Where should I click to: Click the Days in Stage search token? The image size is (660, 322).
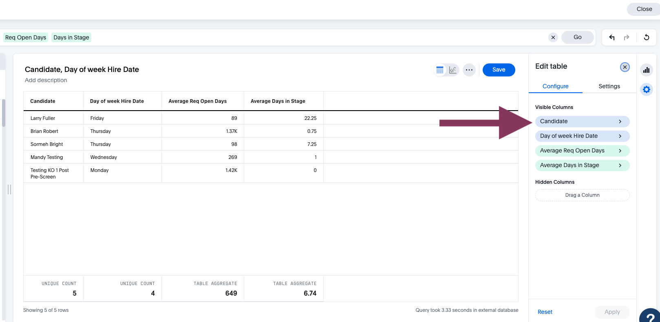pyautogui.click(x=71, y=37)
